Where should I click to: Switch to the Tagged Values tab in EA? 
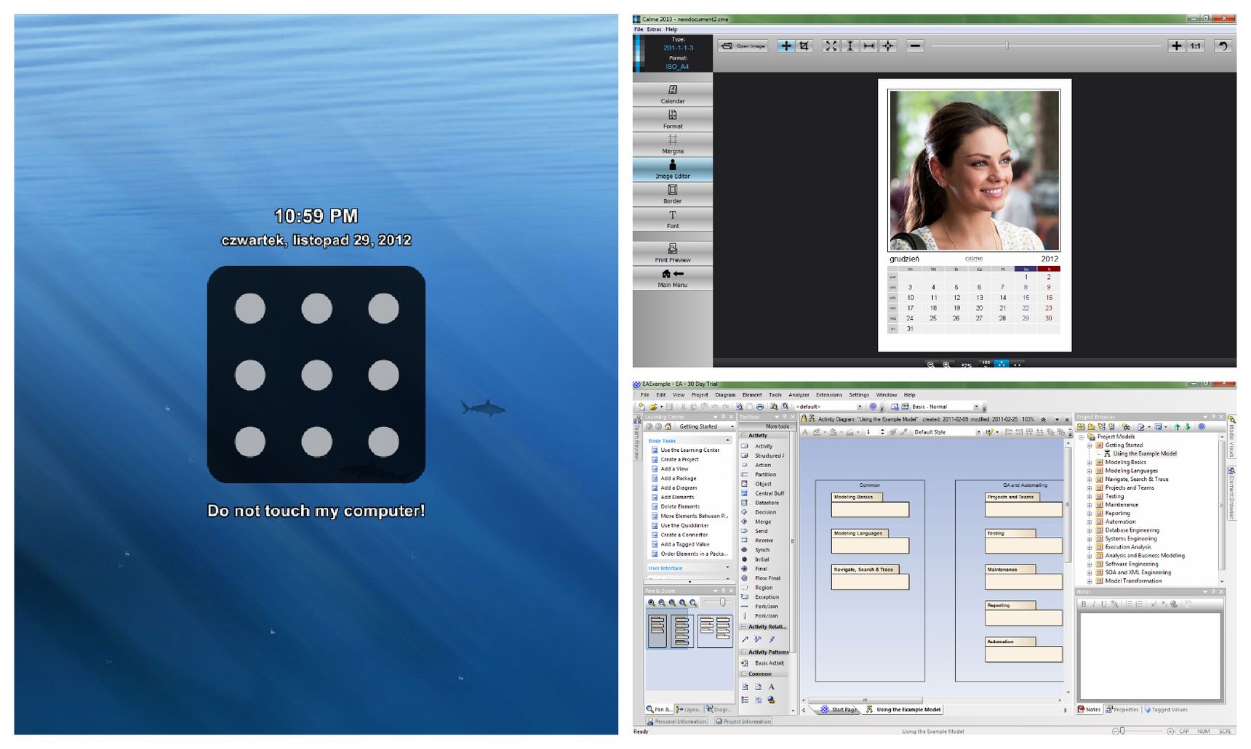[x=1166, y=710]
